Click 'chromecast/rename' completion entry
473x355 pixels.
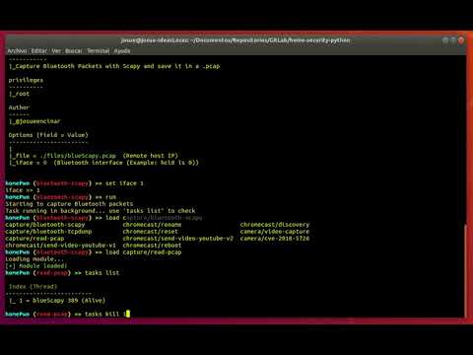[x=152, y=225]
